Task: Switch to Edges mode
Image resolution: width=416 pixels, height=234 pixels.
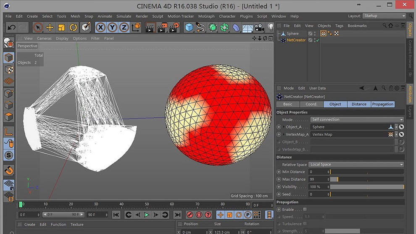Action: [9, 105]
